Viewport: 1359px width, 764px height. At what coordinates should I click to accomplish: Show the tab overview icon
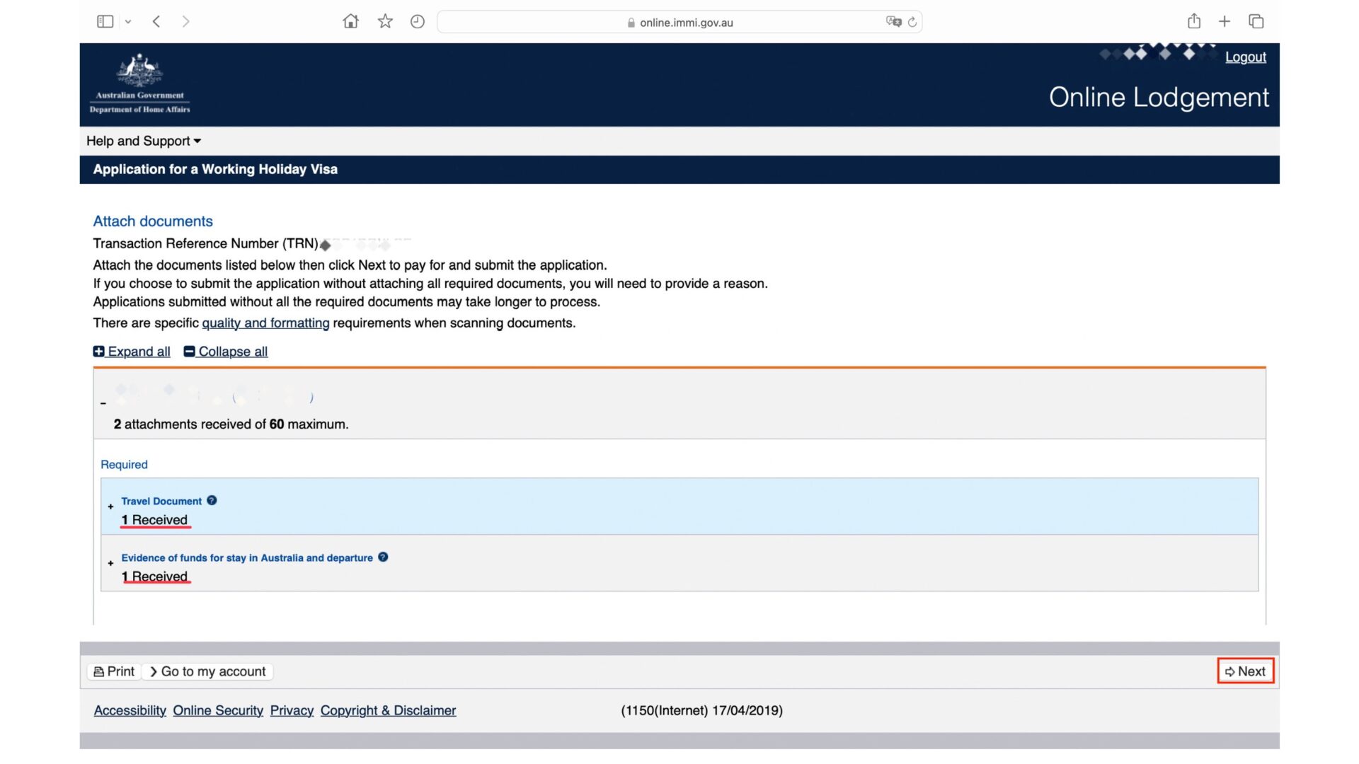pos(1256,21)
